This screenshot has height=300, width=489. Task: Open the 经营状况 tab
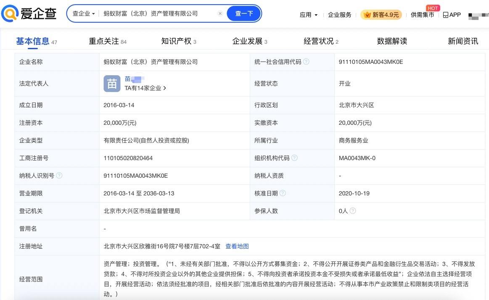(321, 41)
